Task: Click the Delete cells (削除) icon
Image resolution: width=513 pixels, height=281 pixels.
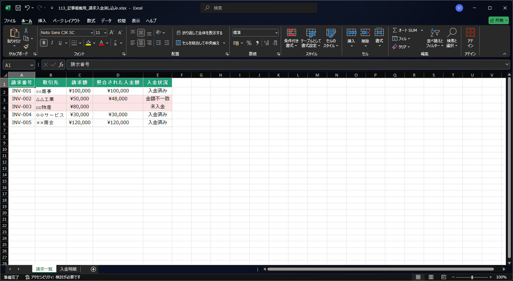Action: [365, 32]
